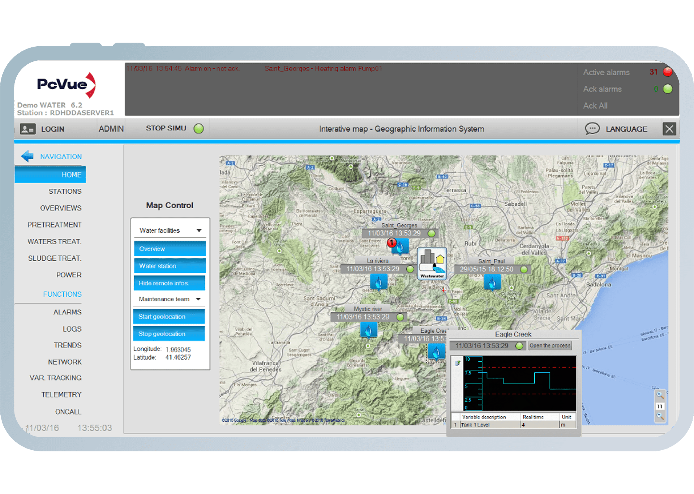The height and width of the screenshot is (494, 694).
Task: Click the Wastewater plant map icon
Action: [432, 263]
